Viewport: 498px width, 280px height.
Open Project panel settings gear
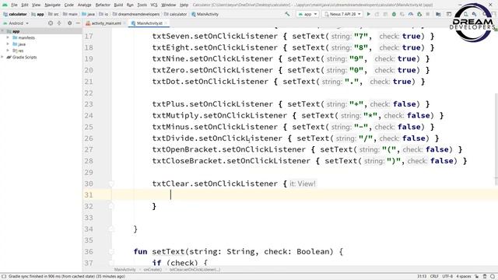click(x=69, y=23)
